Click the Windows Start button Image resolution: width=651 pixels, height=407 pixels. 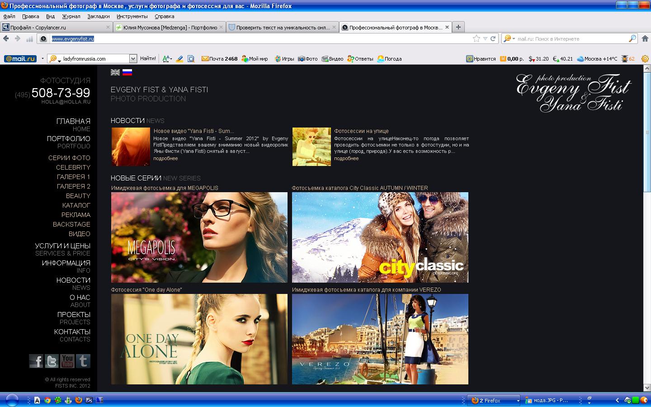pyautogui.click(x=12, y=400)
